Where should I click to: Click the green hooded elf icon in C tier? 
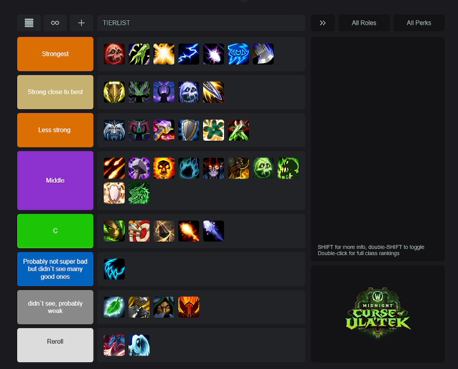pyautogui.click(x=114, y=231)
